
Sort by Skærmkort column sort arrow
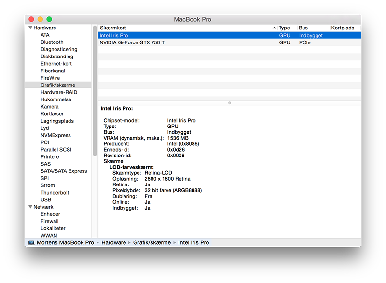point(274,28)
